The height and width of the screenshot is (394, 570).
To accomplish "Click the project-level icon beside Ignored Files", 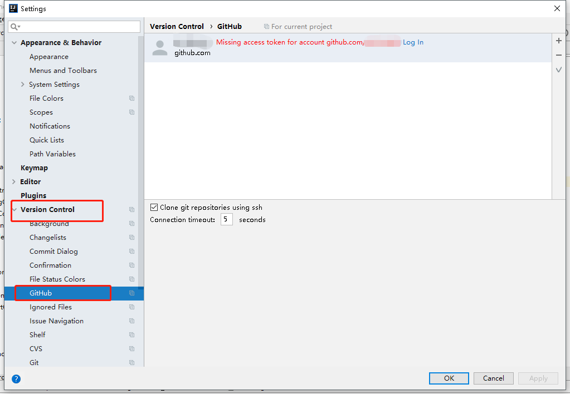I will pos(131,307).
